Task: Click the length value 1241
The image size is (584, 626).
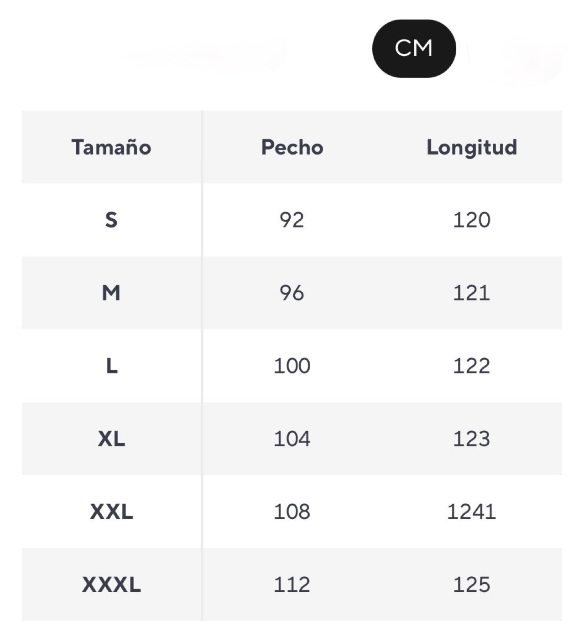Action: 472,512
